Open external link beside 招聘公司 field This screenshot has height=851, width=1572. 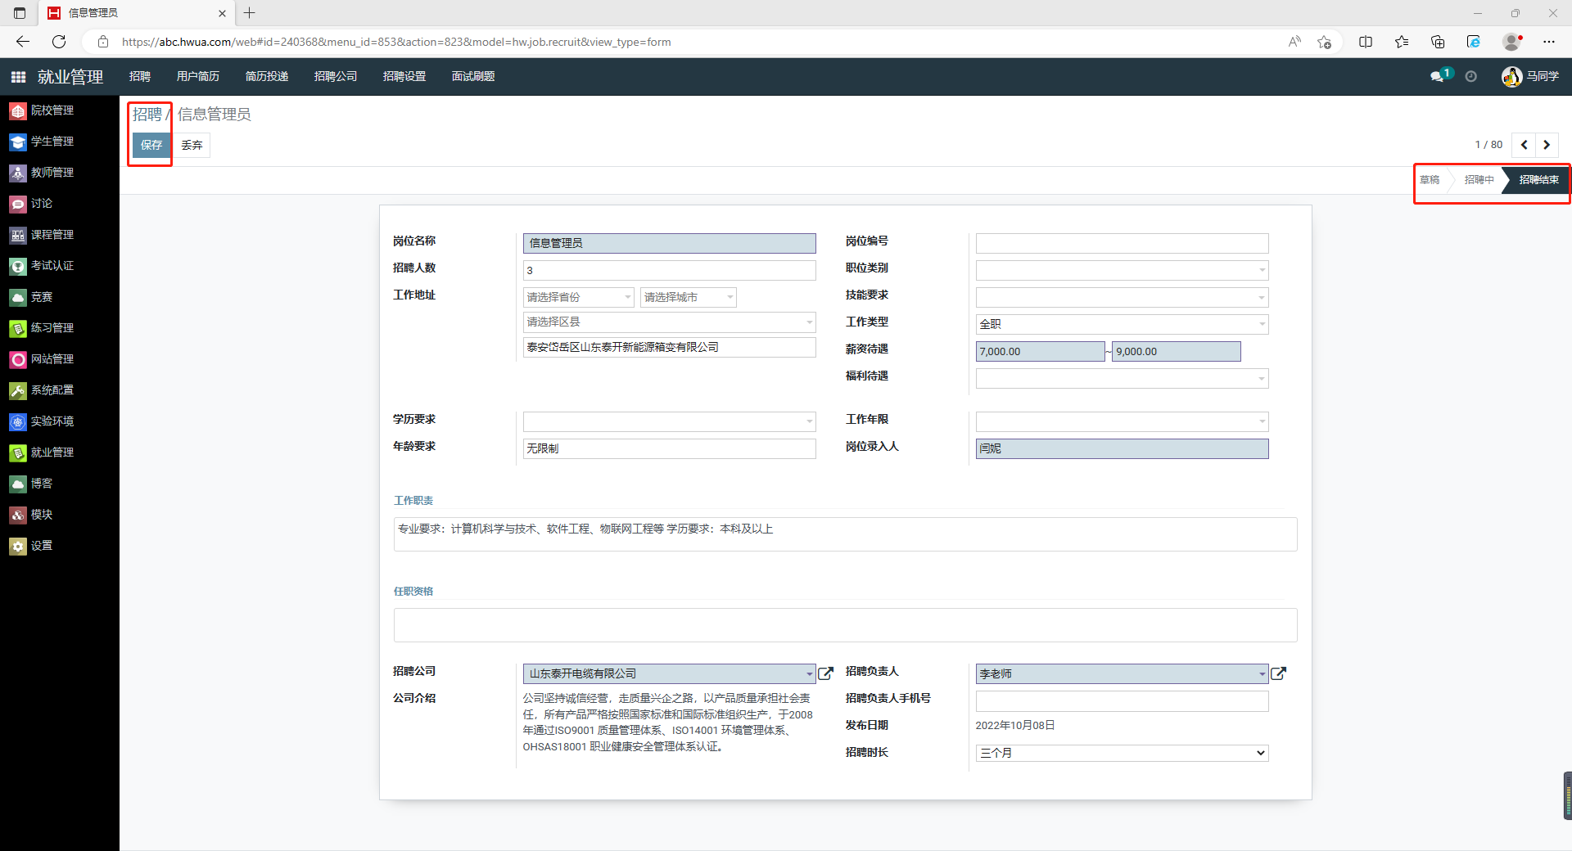point(825,673)
